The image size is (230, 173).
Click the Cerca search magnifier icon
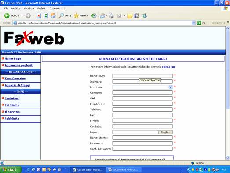pos(61,15)
